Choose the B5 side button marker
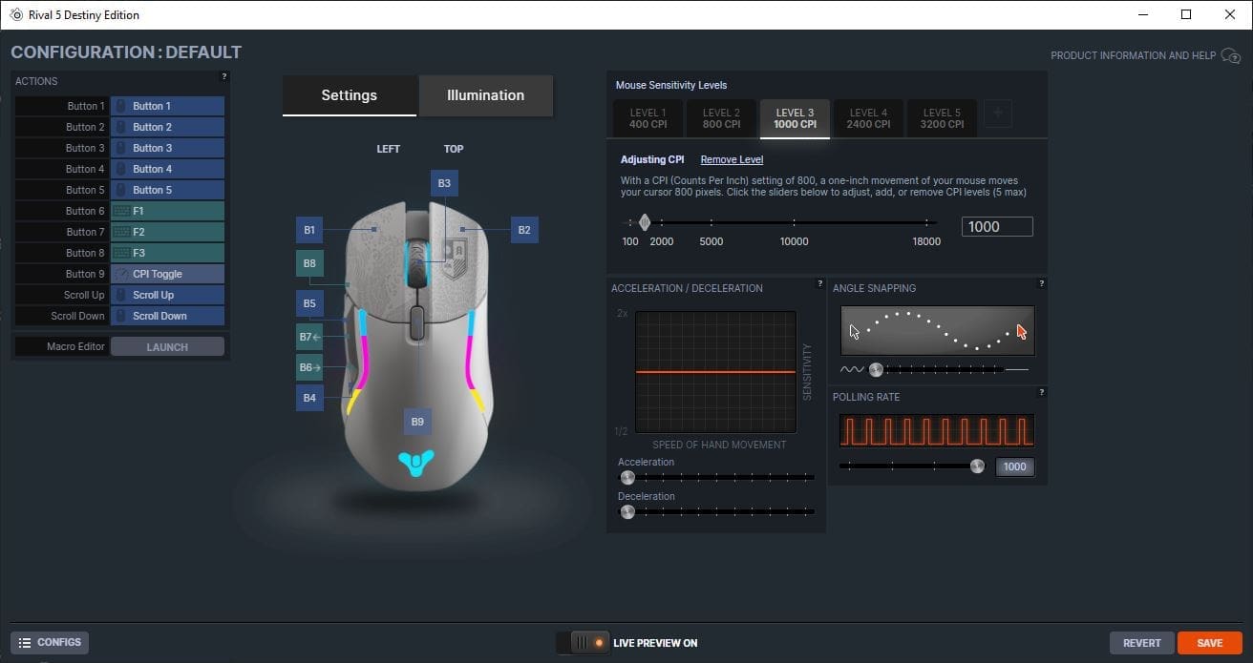 click(309, 304)
